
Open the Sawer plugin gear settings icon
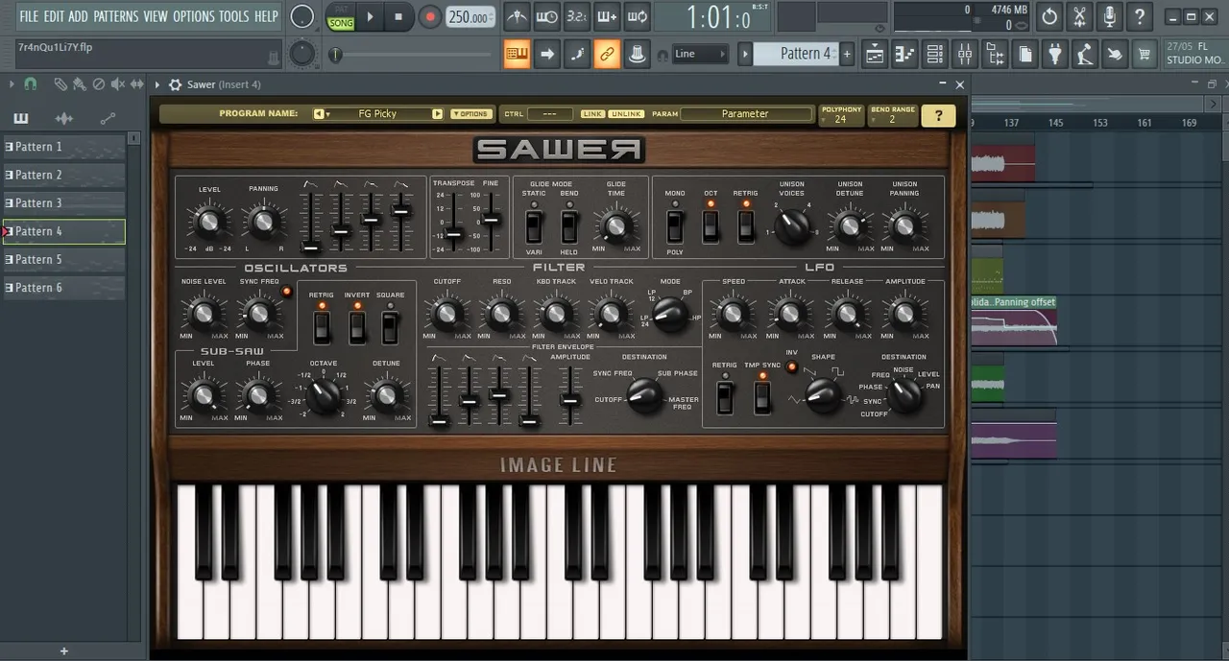175,84
